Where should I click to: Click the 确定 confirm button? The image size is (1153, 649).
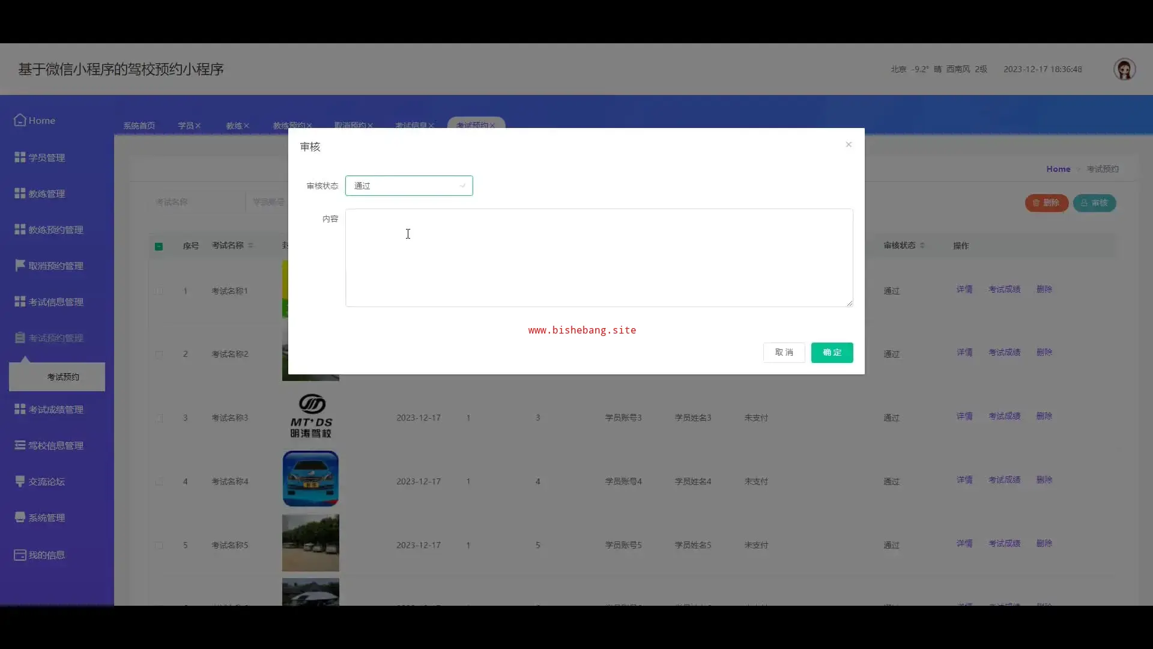(832, 353)
